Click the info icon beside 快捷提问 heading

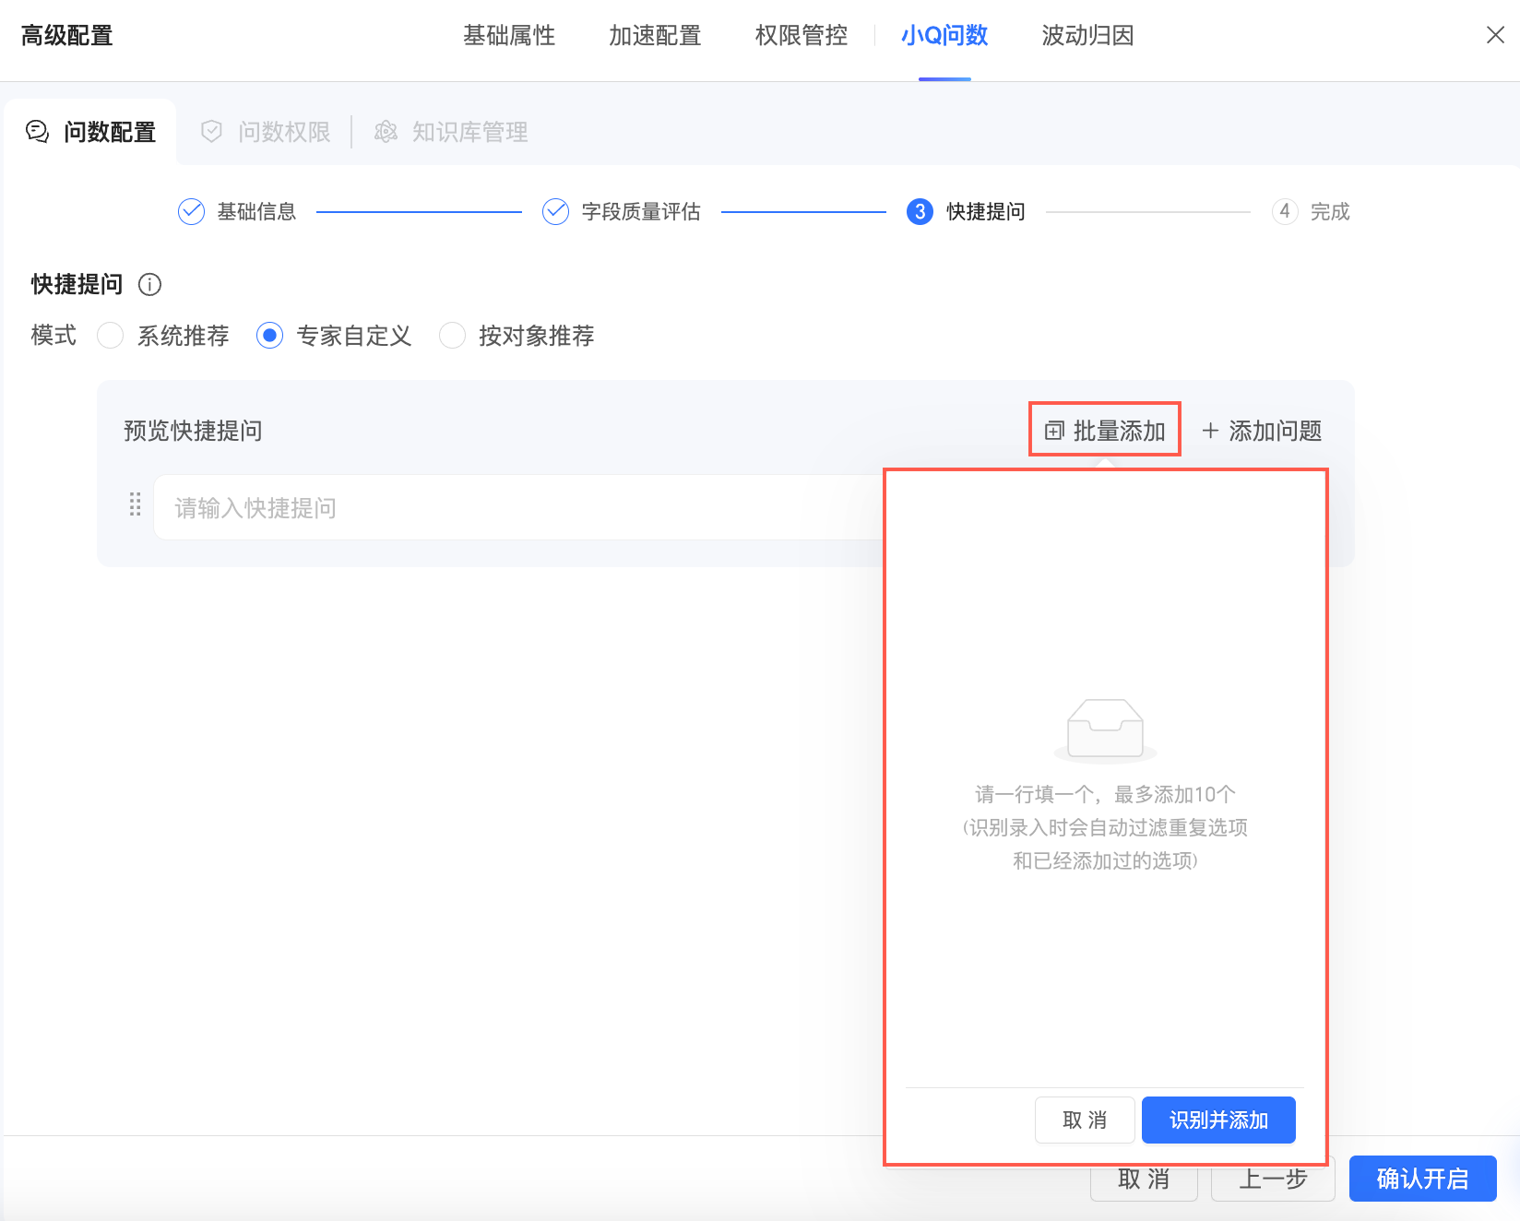click(x=149, y=284)
